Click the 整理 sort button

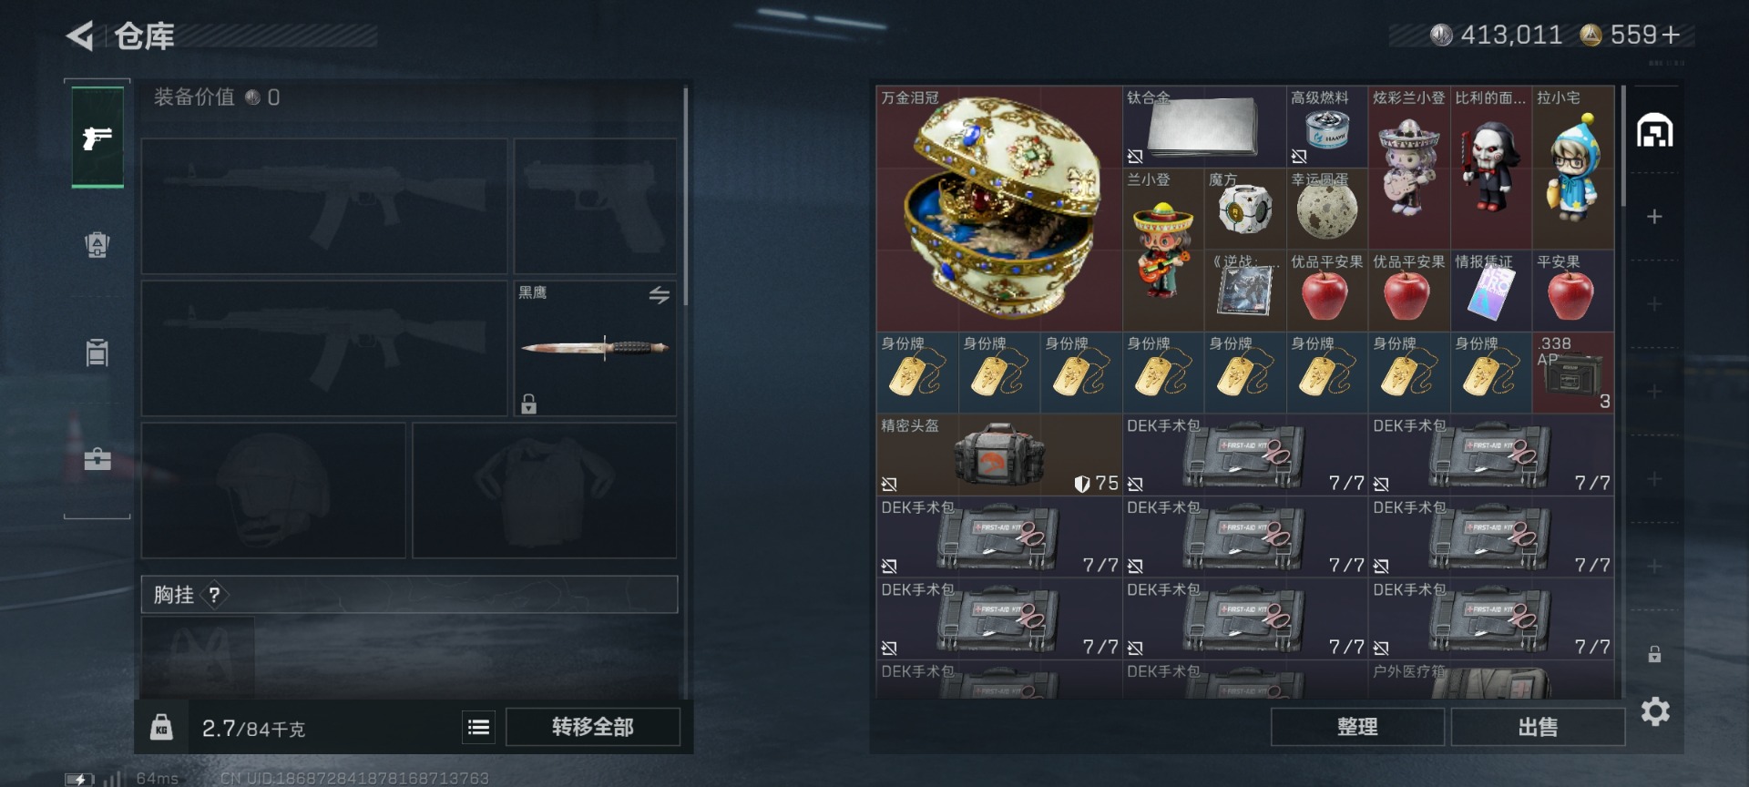click(1357, 727)
